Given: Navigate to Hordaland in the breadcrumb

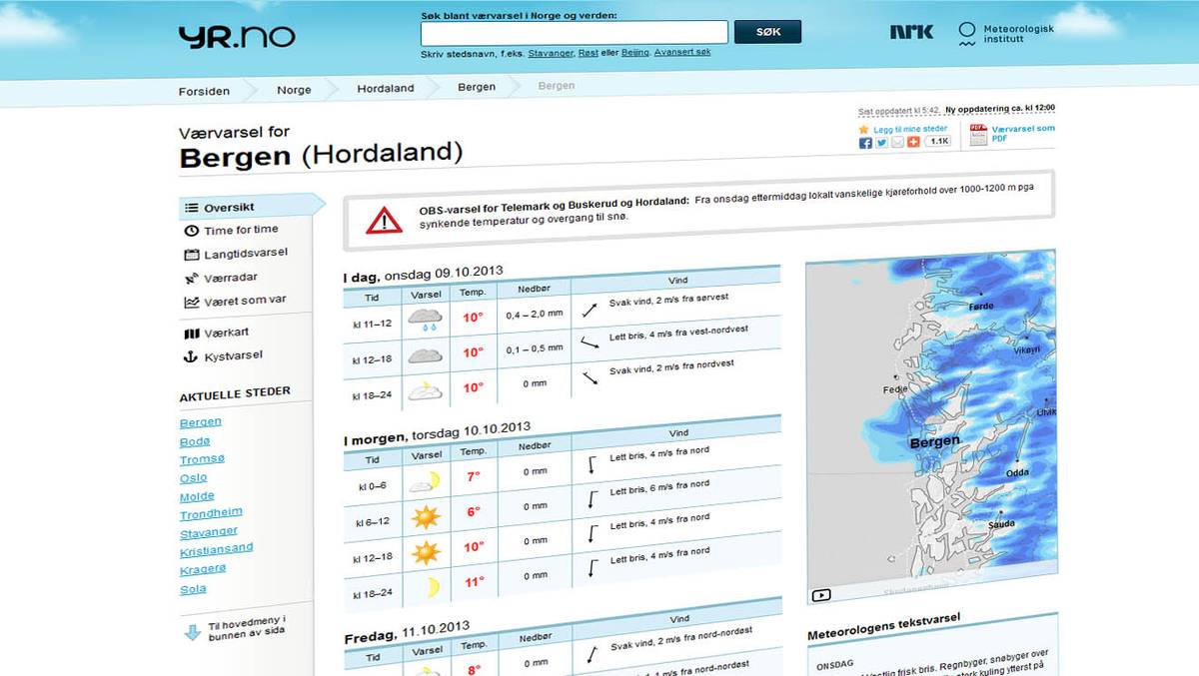Looking at the screenshot, I should point(385,89).
